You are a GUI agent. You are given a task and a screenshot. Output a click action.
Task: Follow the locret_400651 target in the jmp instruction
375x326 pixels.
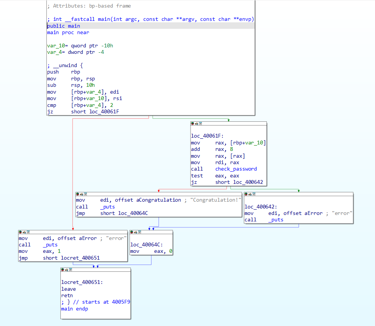(x=80, y=258)
